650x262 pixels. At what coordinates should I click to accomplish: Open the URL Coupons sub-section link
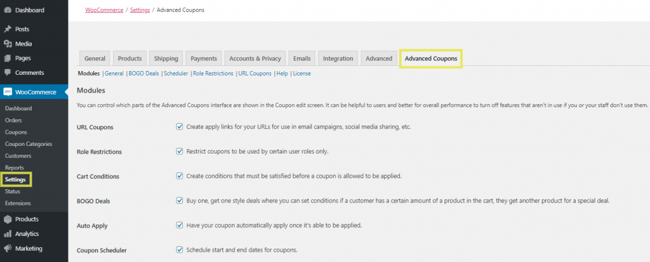pyautogui.click(x=255, y=74)
